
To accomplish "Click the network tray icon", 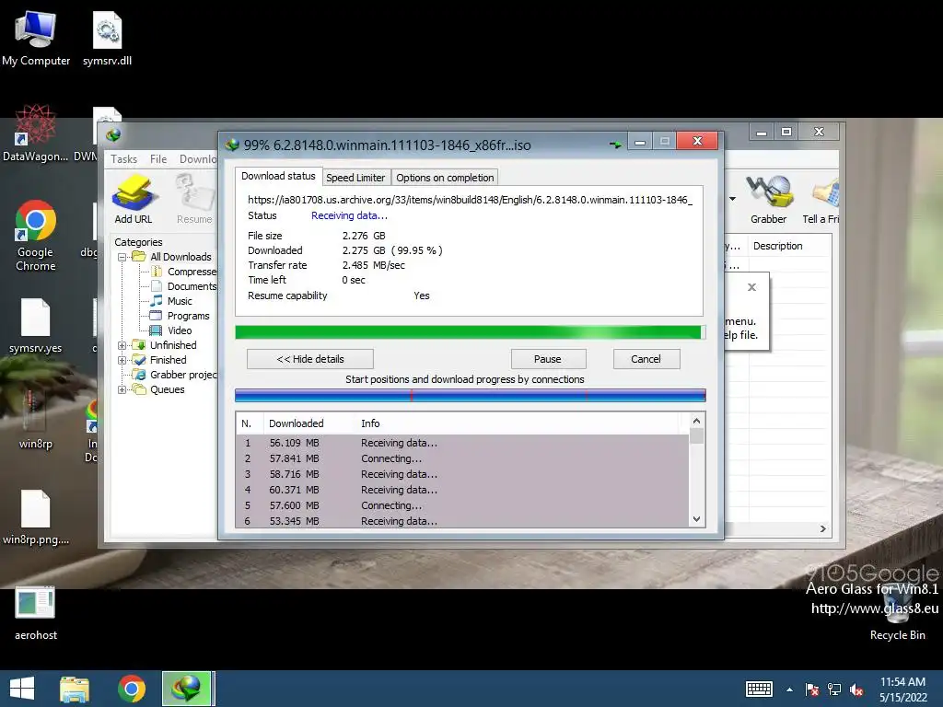I will [834, 690].
